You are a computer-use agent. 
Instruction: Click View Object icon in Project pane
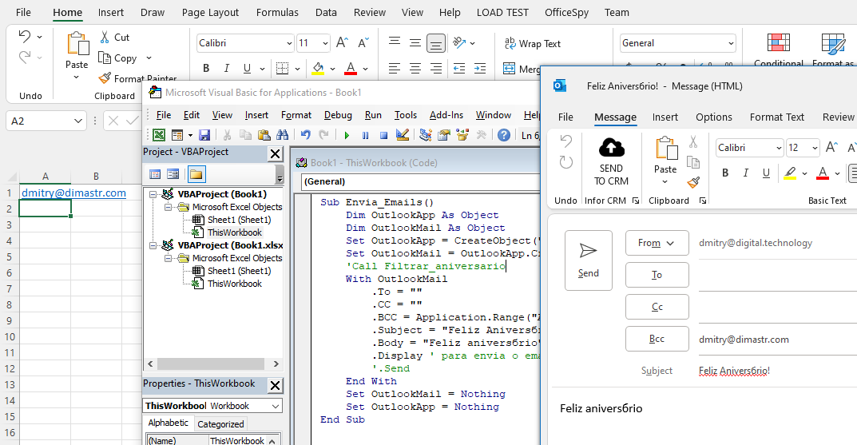click(x=173, y=174)
